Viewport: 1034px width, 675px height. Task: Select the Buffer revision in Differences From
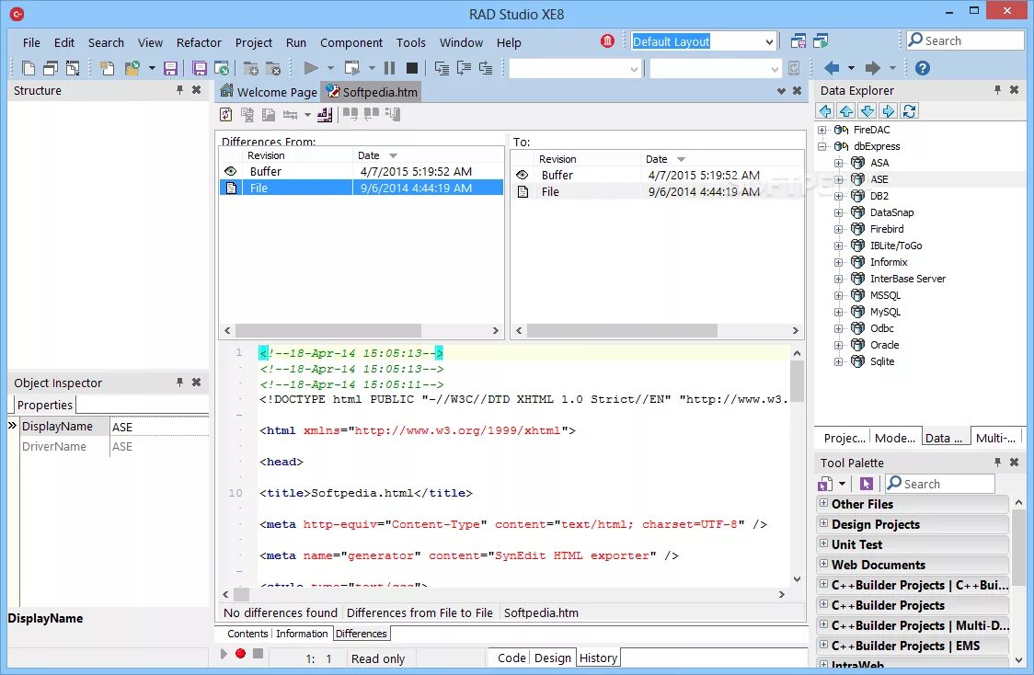[362, 171]
